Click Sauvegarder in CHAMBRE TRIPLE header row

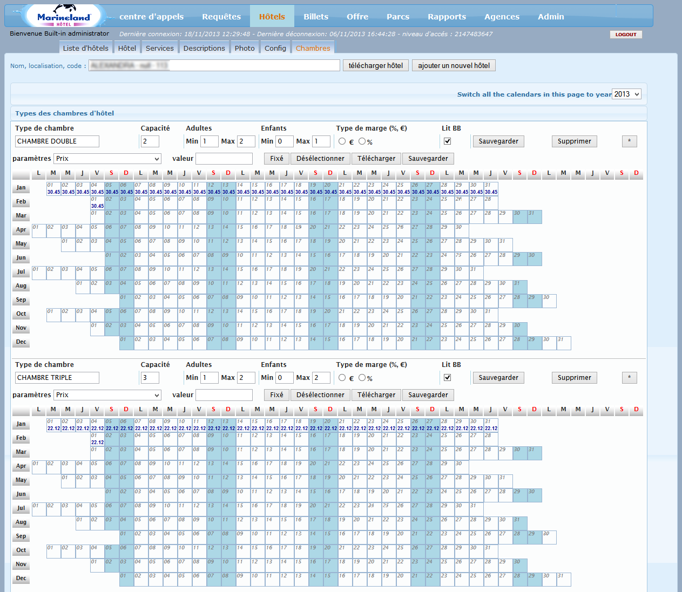click(498, 378)
